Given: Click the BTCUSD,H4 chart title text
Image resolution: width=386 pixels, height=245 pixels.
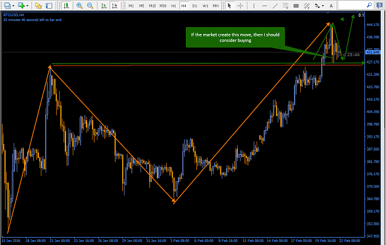Looking at the screenshot, I should (x=14, y=15).
